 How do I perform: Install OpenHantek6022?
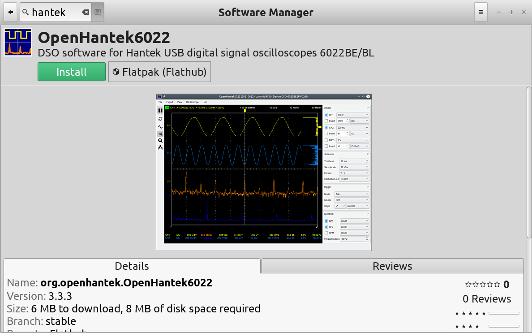72,72
